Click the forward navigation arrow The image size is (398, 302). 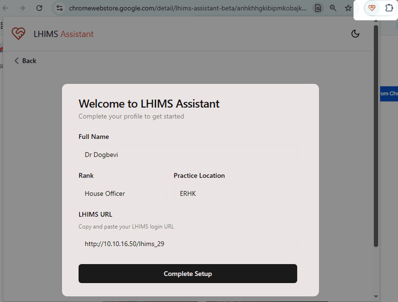tap(22, 8)
